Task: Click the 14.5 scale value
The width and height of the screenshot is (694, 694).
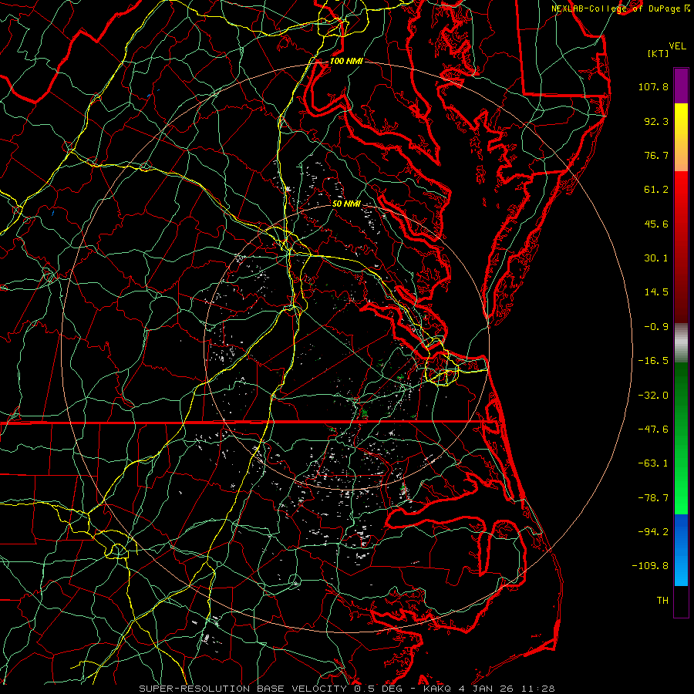Action: coord(656,292)
